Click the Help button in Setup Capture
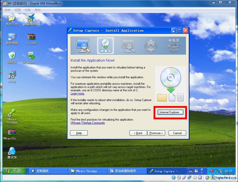238x182 pixels. point(79,133)
